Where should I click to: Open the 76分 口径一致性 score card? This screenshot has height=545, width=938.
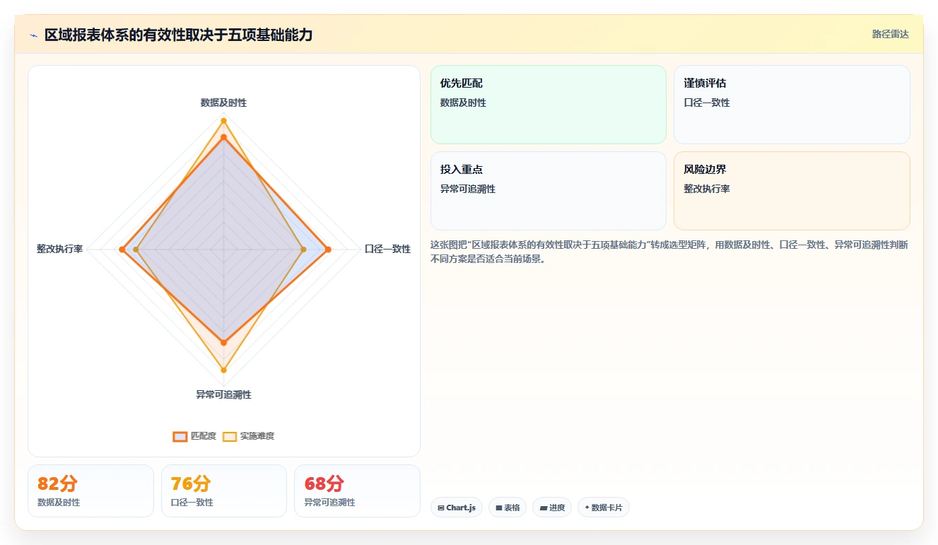click(224, 491)
